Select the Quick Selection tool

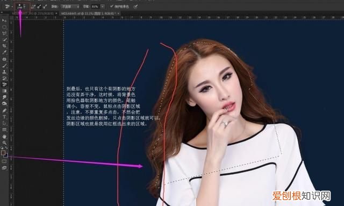pyautogui.click(x=4, y=40)
